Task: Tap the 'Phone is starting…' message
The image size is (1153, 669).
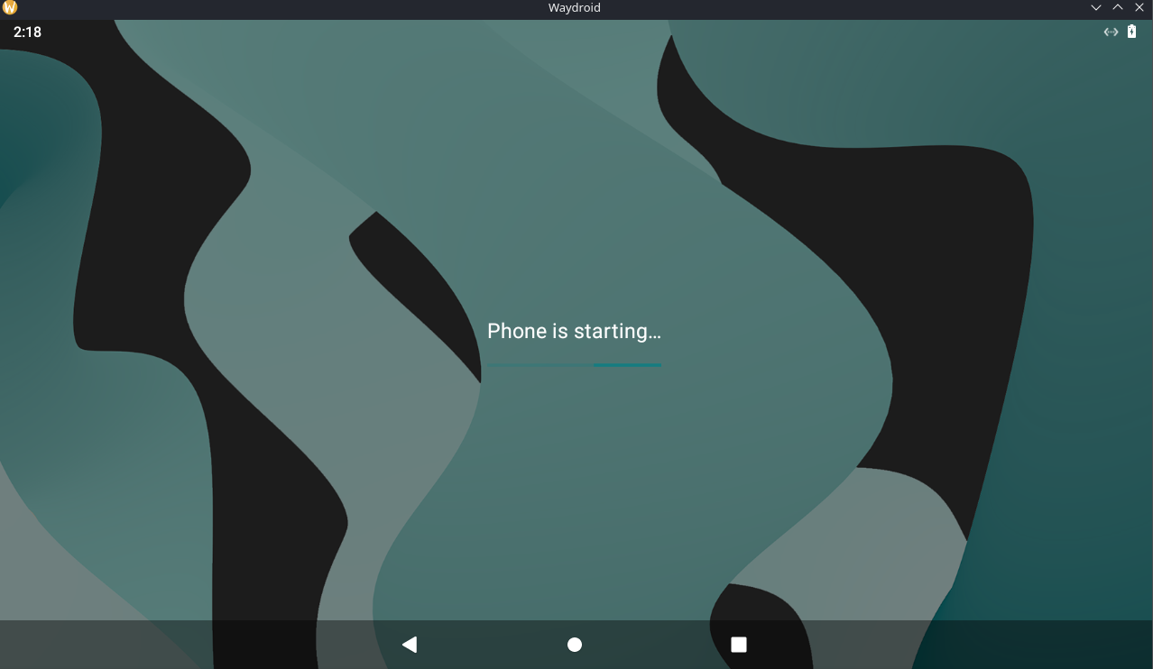Action: (x=574, y=331)
